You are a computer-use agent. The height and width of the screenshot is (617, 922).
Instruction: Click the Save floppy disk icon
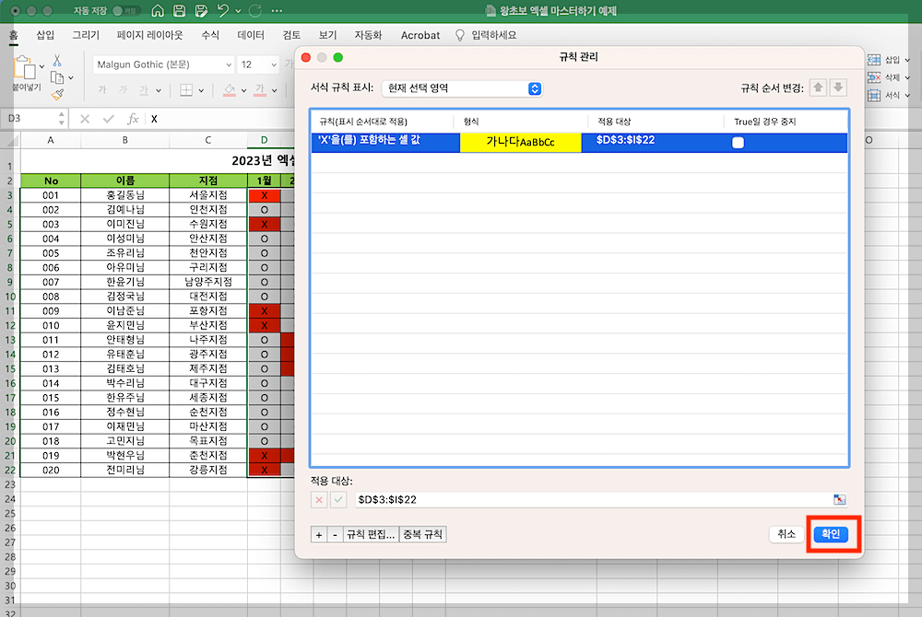(x=180, y=10)
